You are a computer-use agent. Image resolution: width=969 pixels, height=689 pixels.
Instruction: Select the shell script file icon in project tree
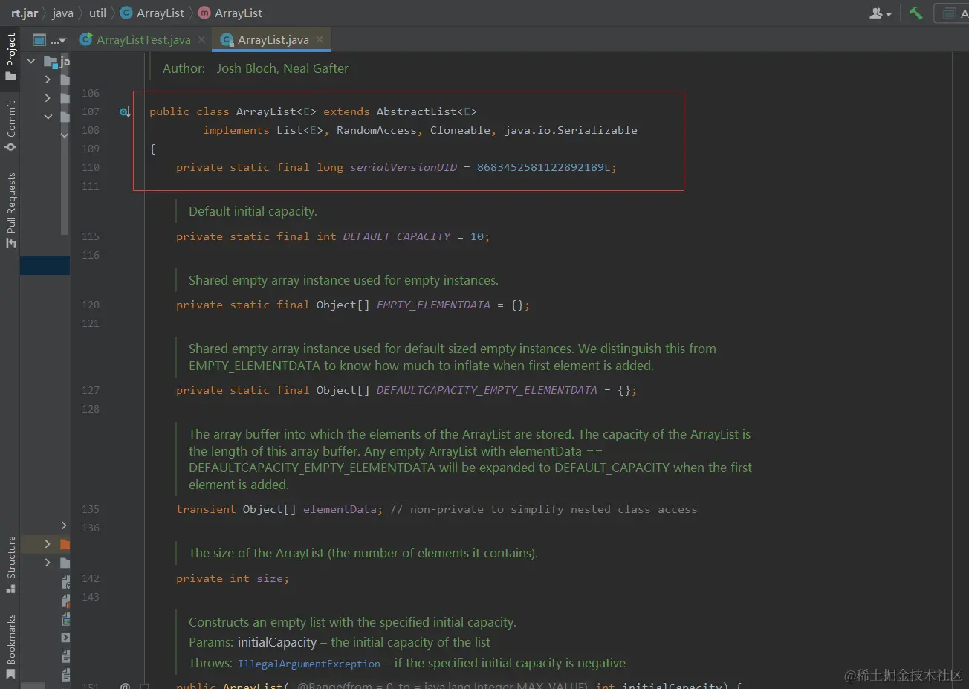pos(65,638)
